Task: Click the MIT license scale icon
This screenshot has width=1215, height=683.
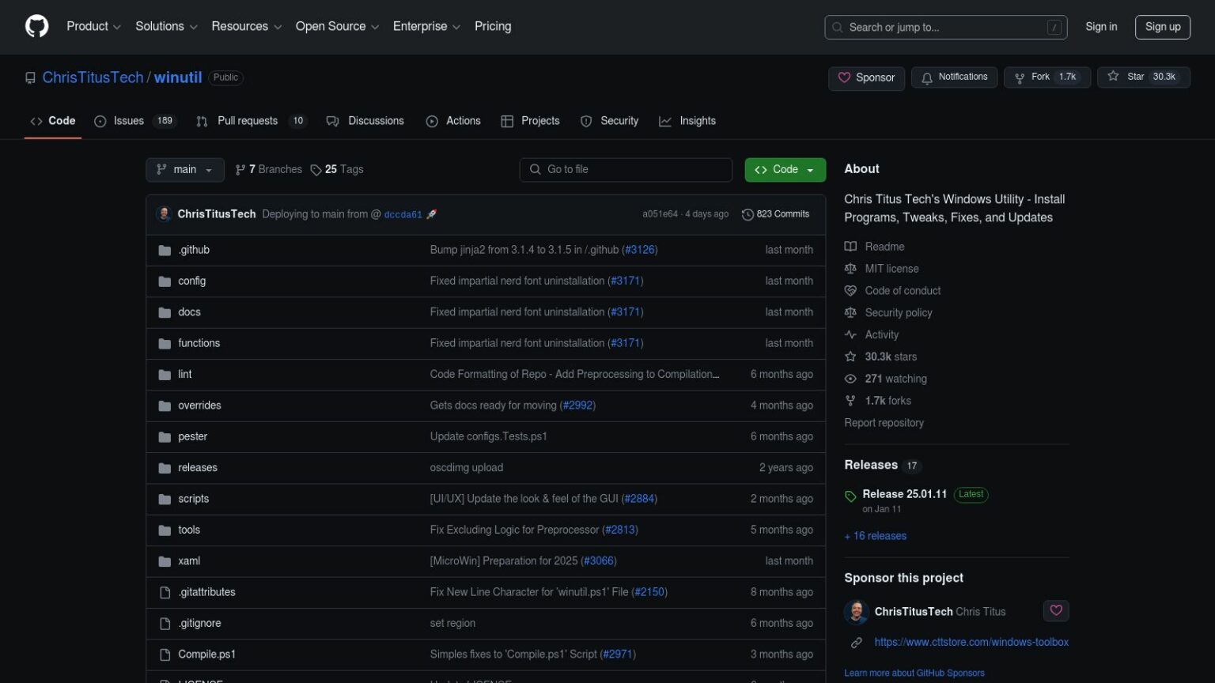Action: tap(850, 269)
